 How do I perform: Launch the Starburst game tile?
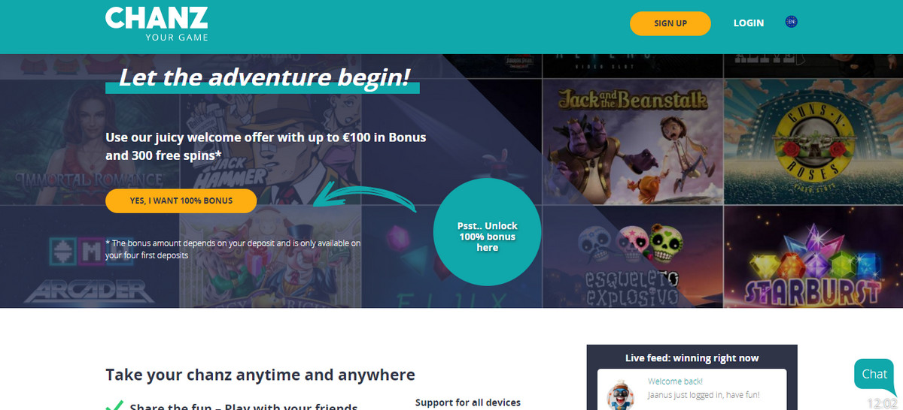pos(813,258)
